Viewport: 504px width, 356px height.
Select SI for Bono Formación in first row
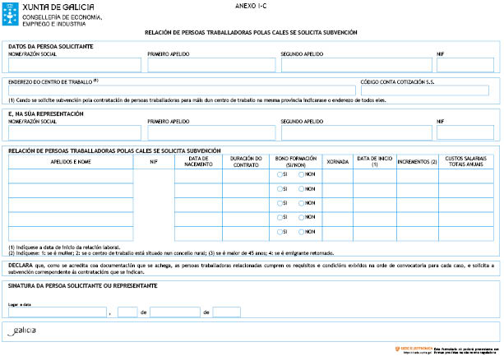point(280,175)
